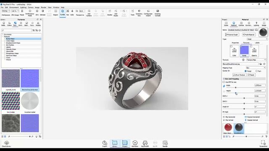Toggle Performance Mode in the toolbar
269x151 pixels.
30,13
